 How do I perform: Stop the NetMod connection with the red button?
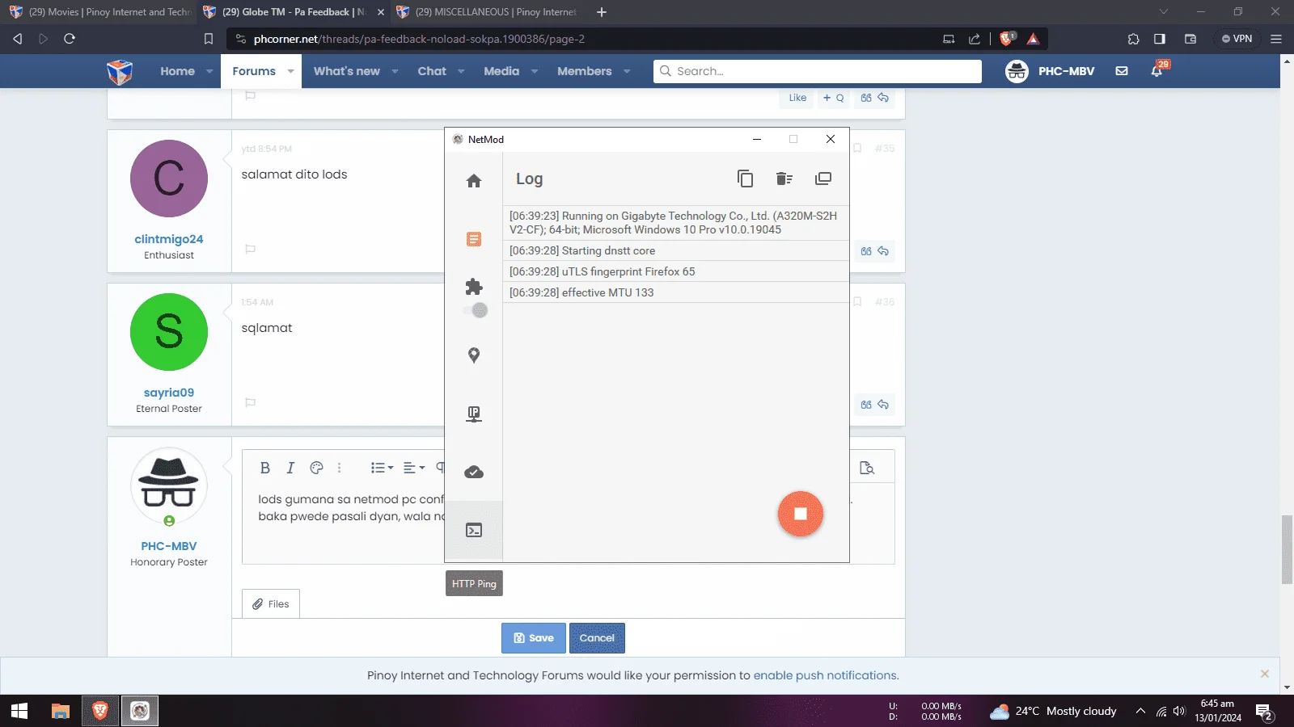pos(801,514)
